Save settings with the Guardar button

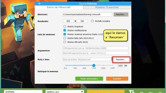coord(117,79)
